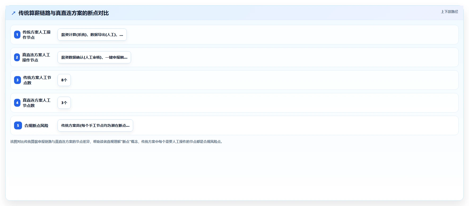The image size is (469, 206).
Task: Click the title 传统算薪链路与真直连方案的断点对比
Action: (x=64, y=13)
